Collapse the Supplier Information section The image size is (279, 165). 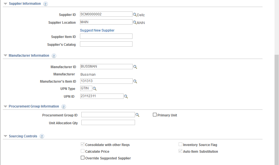[x=5, y=3]
